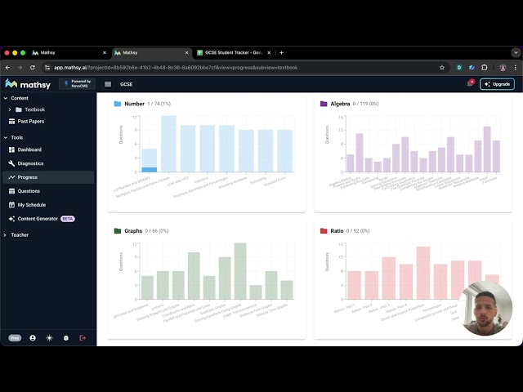The height and width of the screenshot is (392, 523).
Task: Open the notifications bell
Action: [471, 83]
